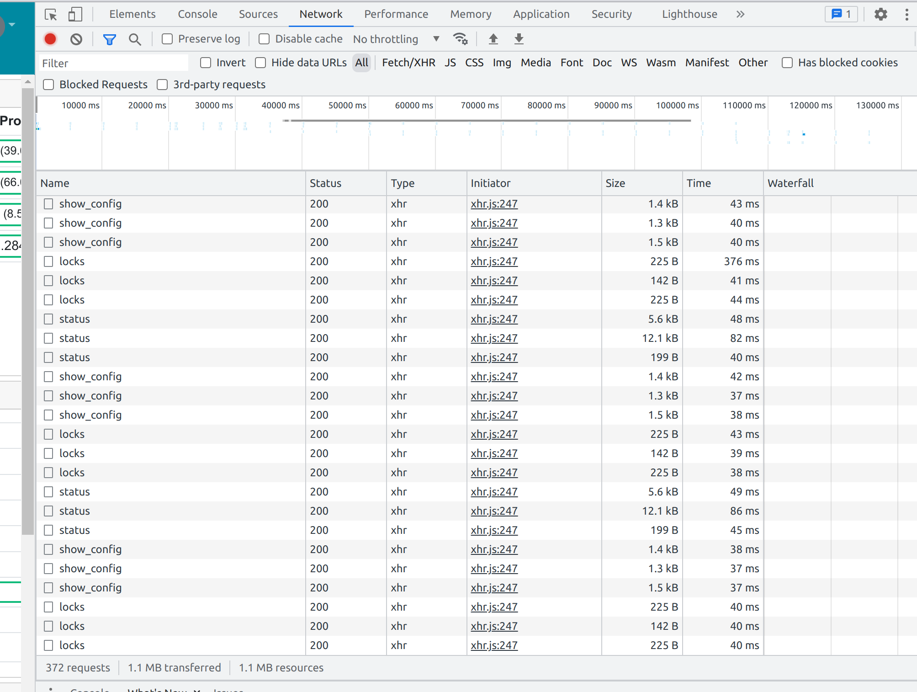This screenshot has width=917, height=692.
Task: Clear the network requests list
Action: click(x=76, y=39)
